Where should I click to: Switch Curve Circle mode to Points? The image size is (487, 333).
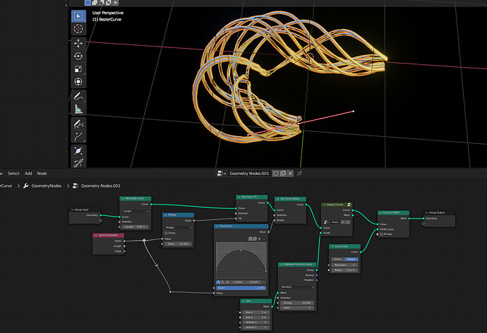tap(337, 259)
